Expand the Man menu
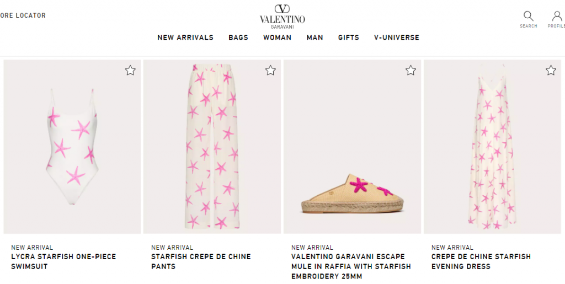 (x=315, y=37)
